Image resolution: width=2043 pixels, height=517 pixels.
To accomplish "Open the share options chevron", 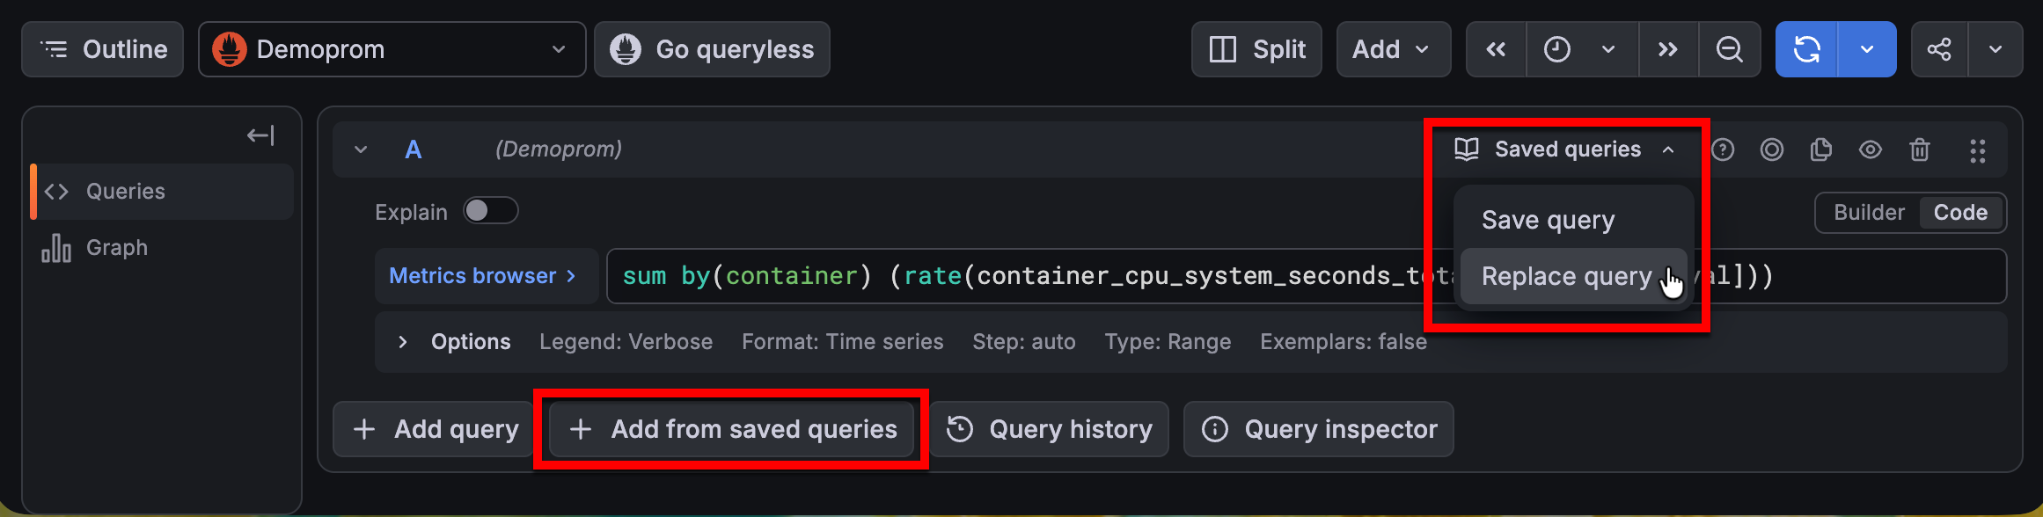I will pos(1995,49).
